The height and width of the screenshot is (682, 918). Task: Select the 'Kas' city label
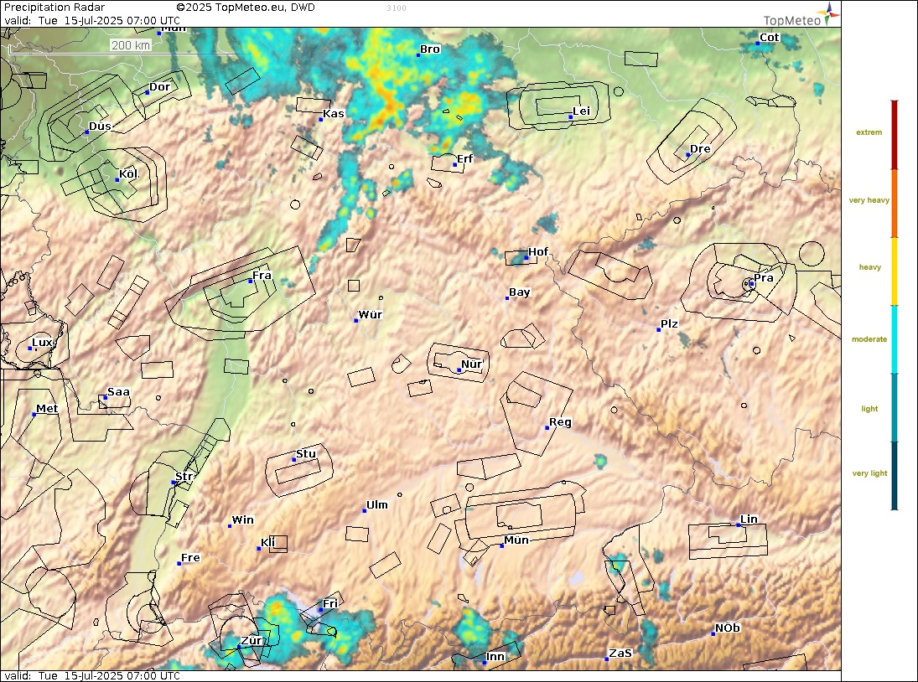click(333, 113)
